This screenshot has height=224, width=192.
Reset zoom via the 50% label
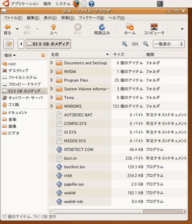pos(135,44)
